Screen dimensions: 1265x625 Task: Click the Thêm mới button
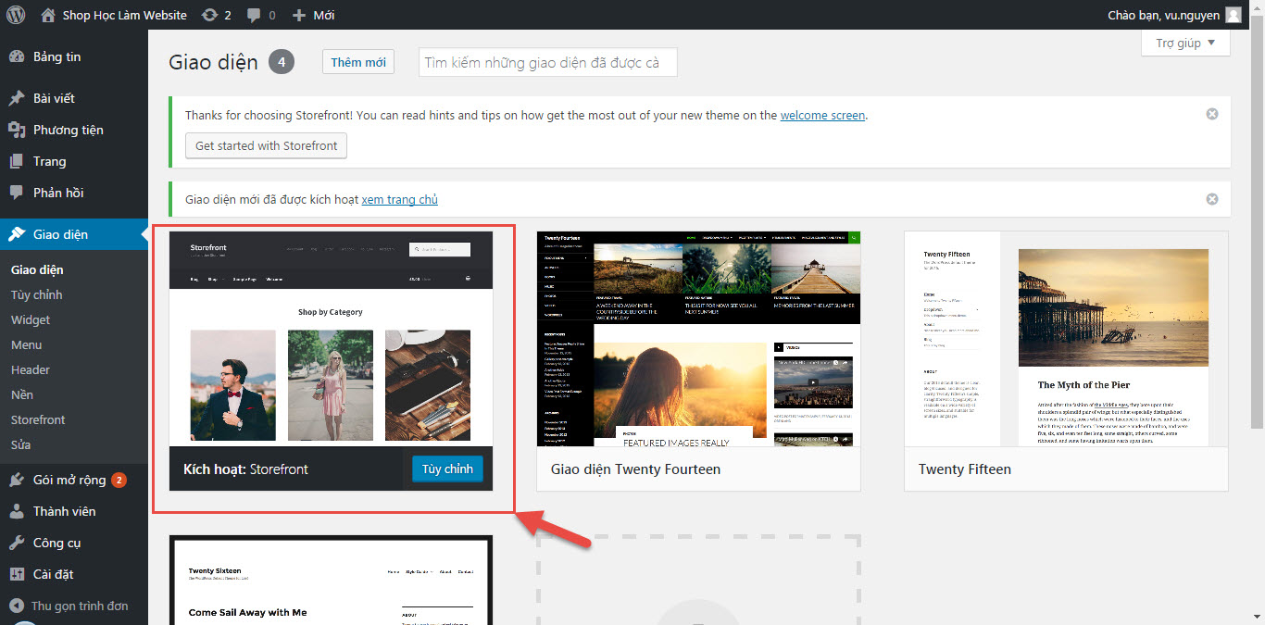[x=358, y=62]
